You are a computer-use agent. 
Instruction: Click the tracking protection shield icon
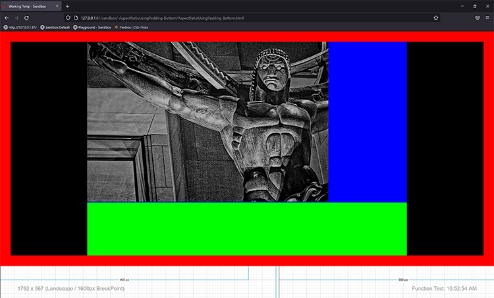pyautogui.click(x=68, y=18)
